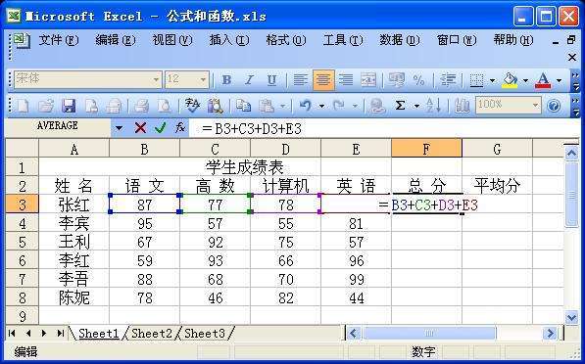This screenshot has height=364, width=585.
Task: Undo the last action
Action: 306,107
